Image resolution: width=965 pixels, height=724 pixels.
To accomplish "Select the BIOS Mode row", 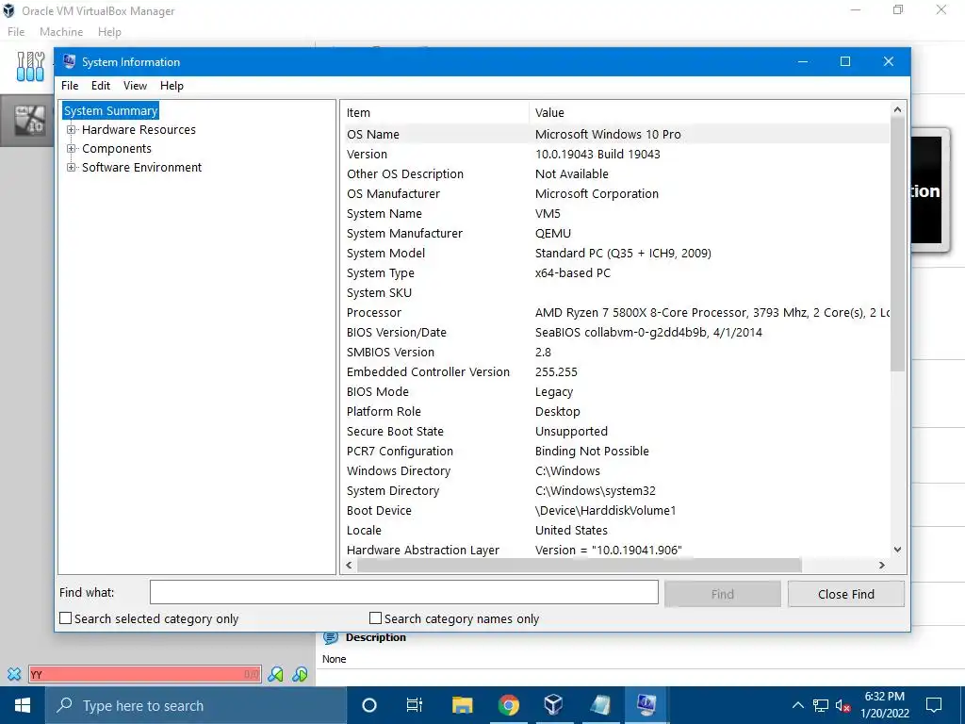I will pos(615,391).
